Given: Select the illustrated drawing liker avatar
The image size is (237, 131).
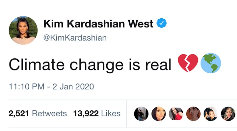Looking at the screenshot, I should [193, 114].
